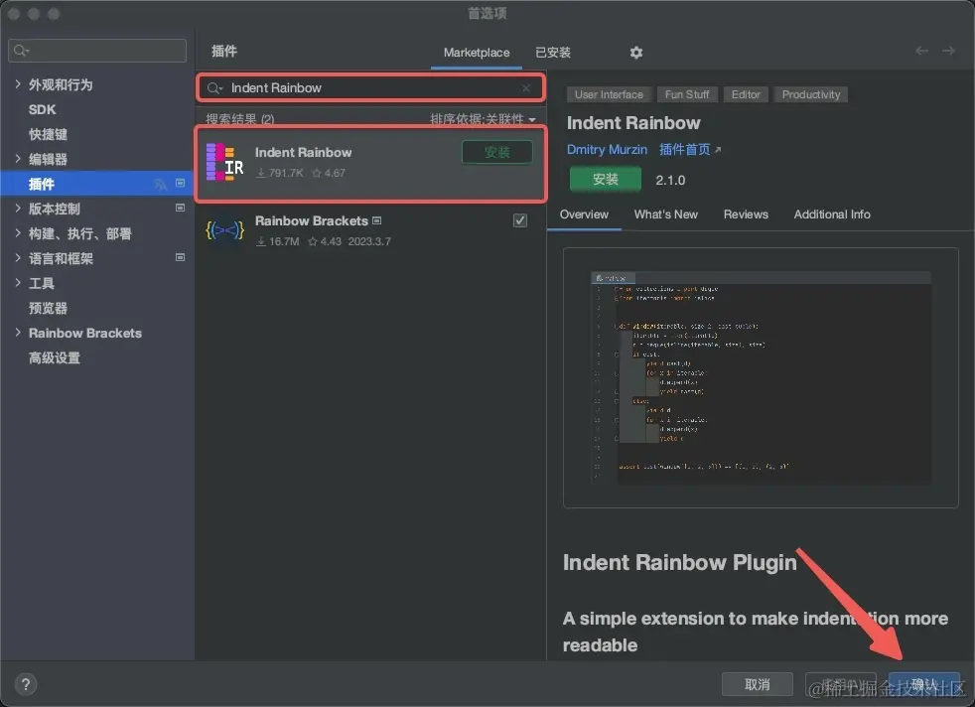Image resolution: width=975 pixels, height=707 pixels.
Task: Open the What's New tab
Action: pos(666,214)
